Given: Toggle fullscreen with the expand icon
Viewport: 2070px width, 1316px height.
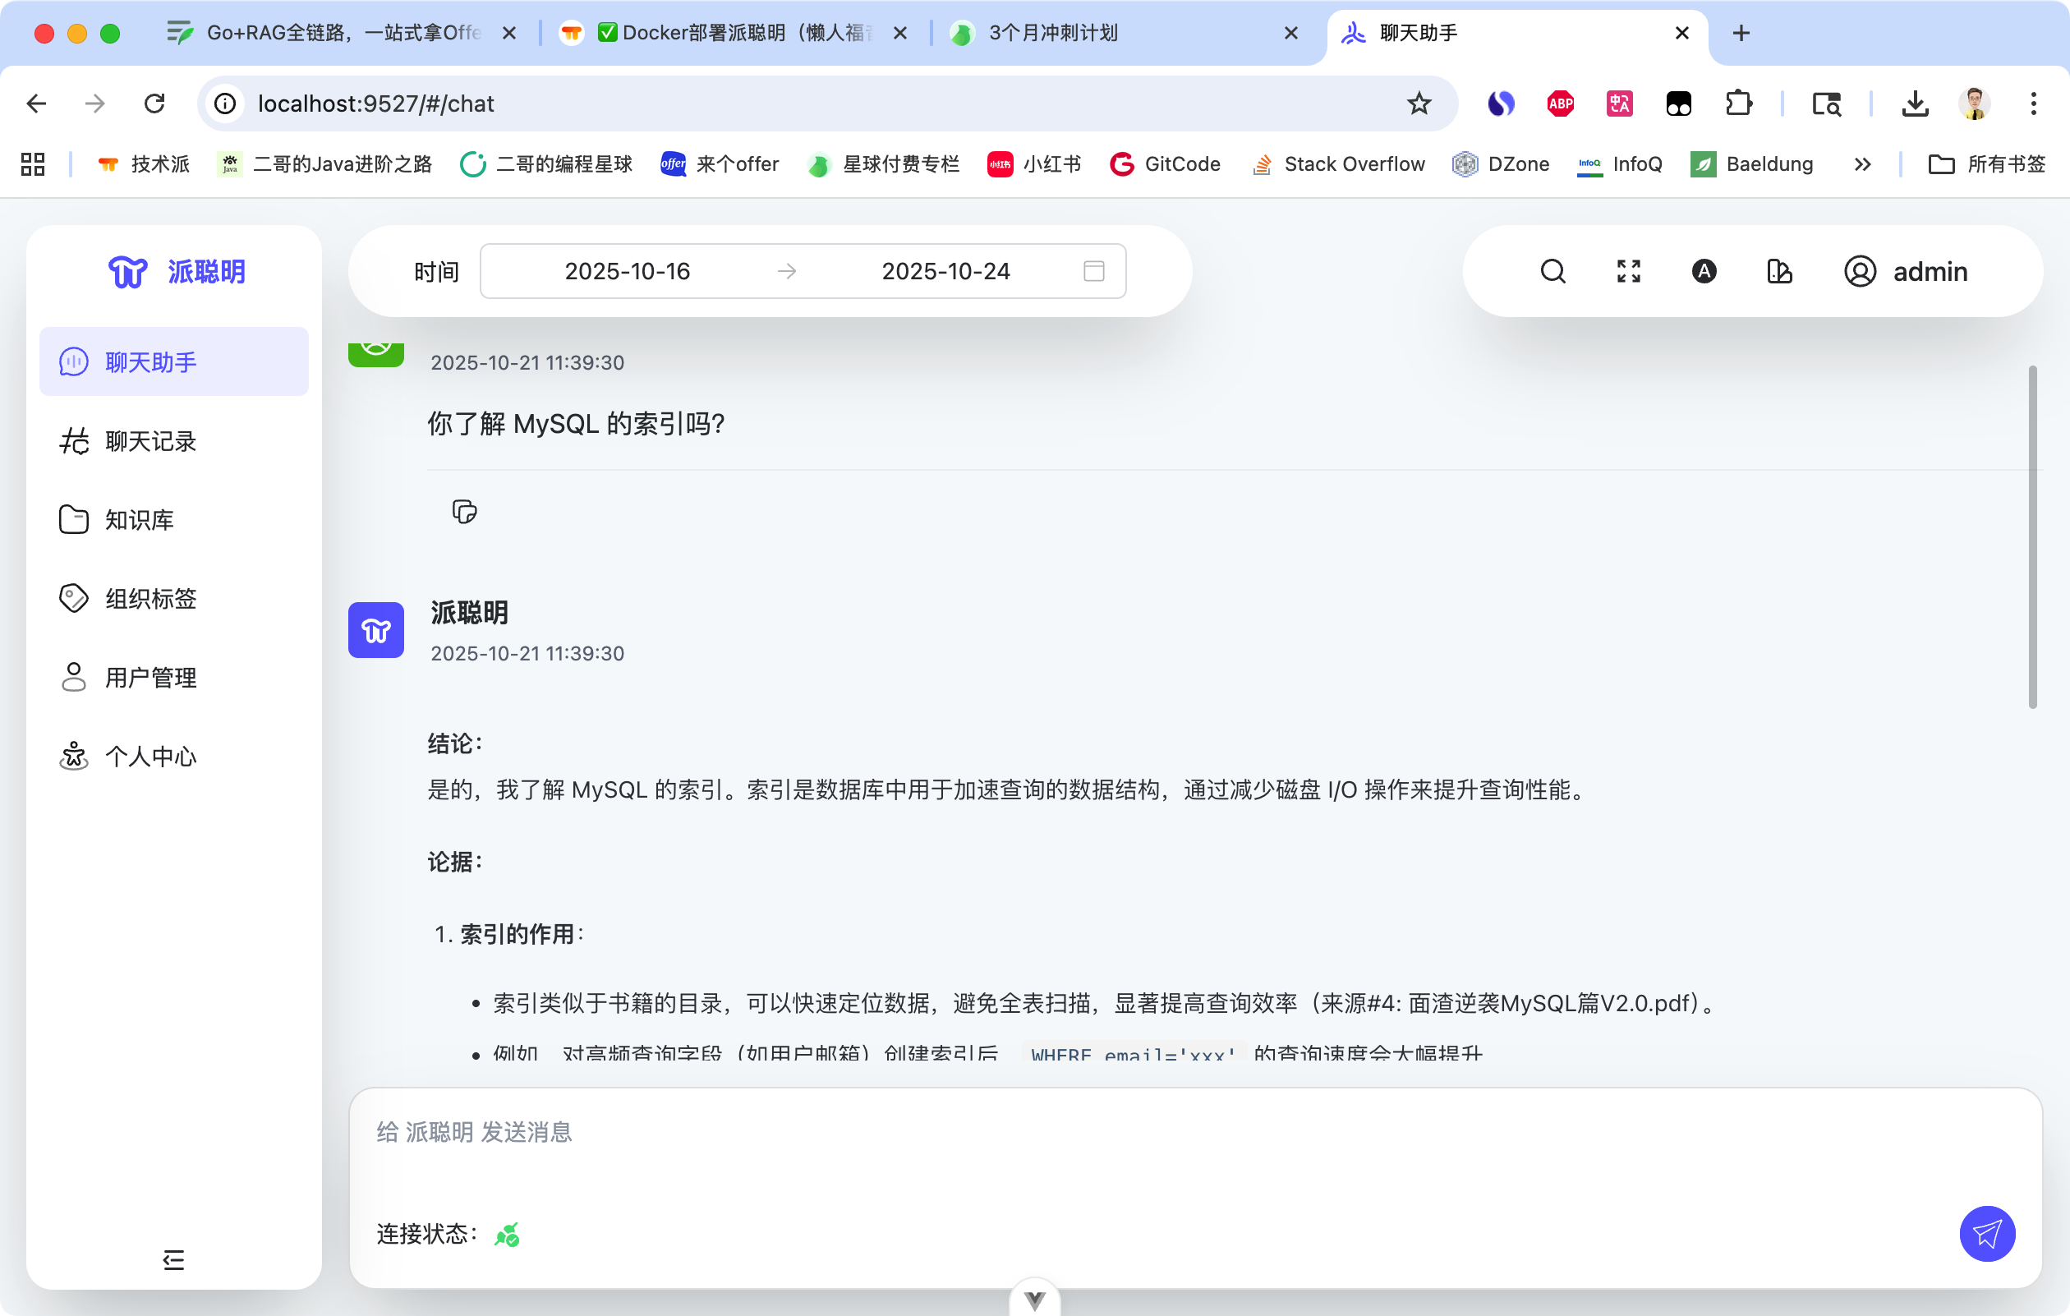Looking at the screenshot, I should pyautogui.click(x=1627, y=271).
